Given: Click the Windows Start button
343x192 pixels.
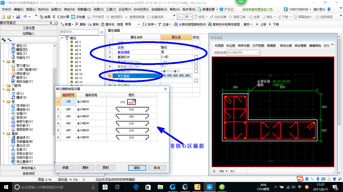Looking at the screenshot, I should coord(6,187).
